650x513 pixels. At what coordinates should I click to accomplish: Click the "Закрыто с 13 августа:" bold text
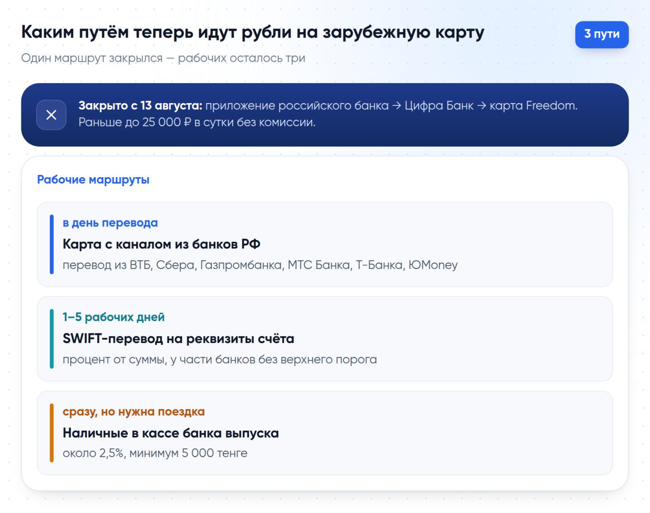(x=141, y=105)
